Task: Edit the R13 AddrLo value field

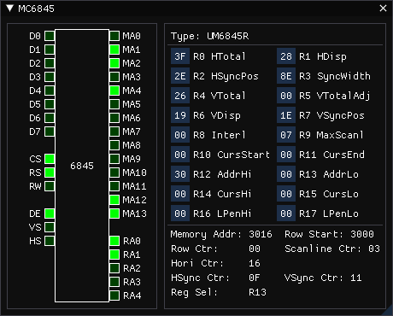Action: pyautogui.click(x=286, y=174)
